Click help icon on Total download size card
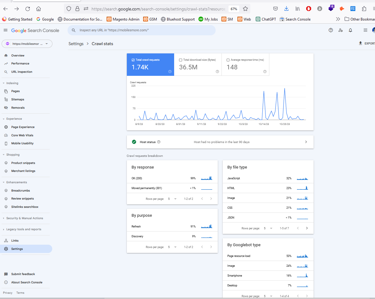Image resolution: width=375 pixels, height=299 pixels. 217,72
